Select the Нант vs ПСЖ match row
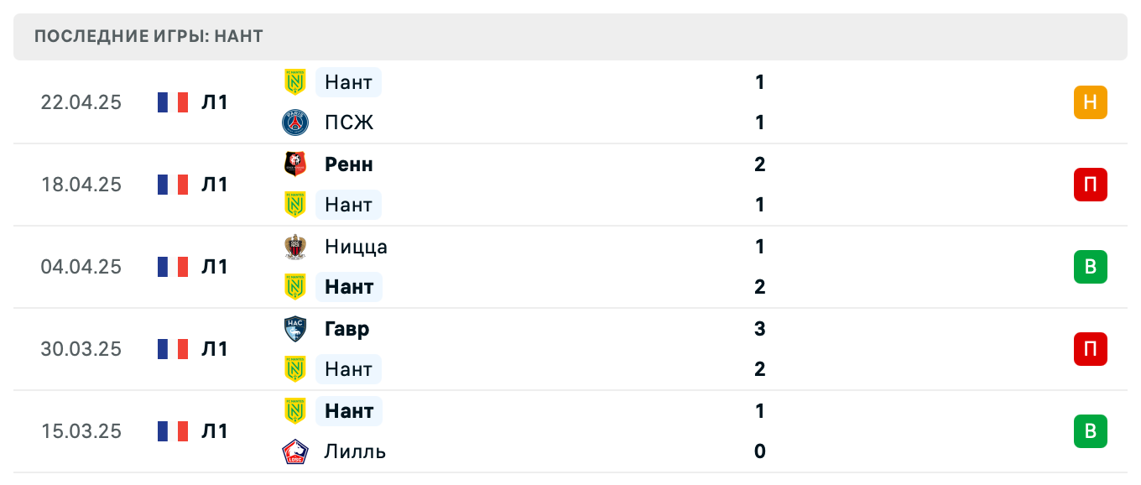The width and height of the screenshot is (1141, 485). pos(570,102)
